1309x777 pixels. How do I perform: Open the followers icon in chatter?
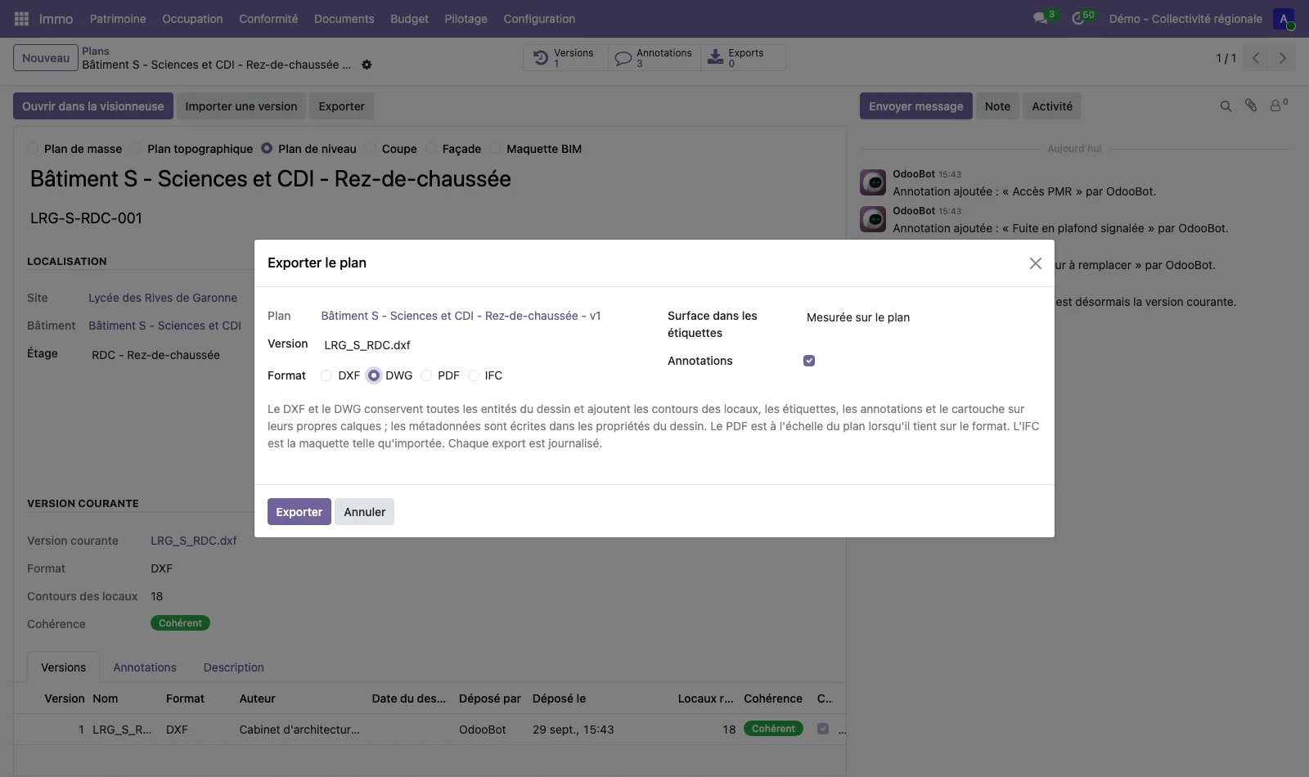pos(1278,106)
